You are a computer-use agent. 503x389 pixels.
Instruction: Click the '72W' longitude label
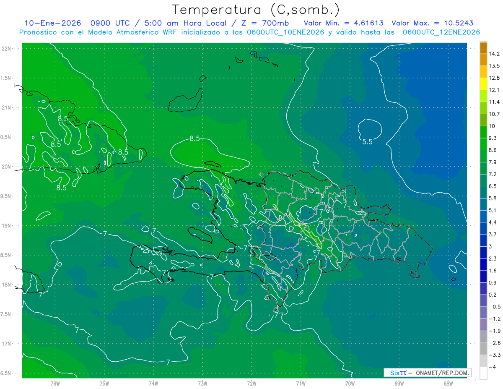[251, 383]
